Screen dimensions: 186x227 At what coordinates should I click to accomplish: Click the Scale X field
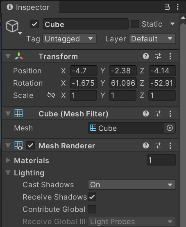click(x=84, y=95)
